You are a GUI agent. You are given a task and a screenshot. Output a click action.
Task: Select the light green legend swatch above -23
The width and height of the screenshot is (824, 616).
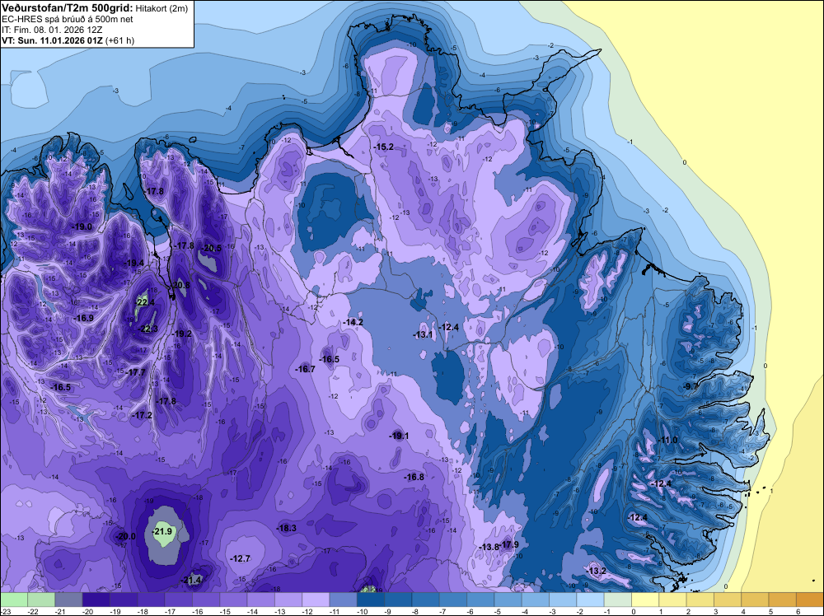(14, 600)
